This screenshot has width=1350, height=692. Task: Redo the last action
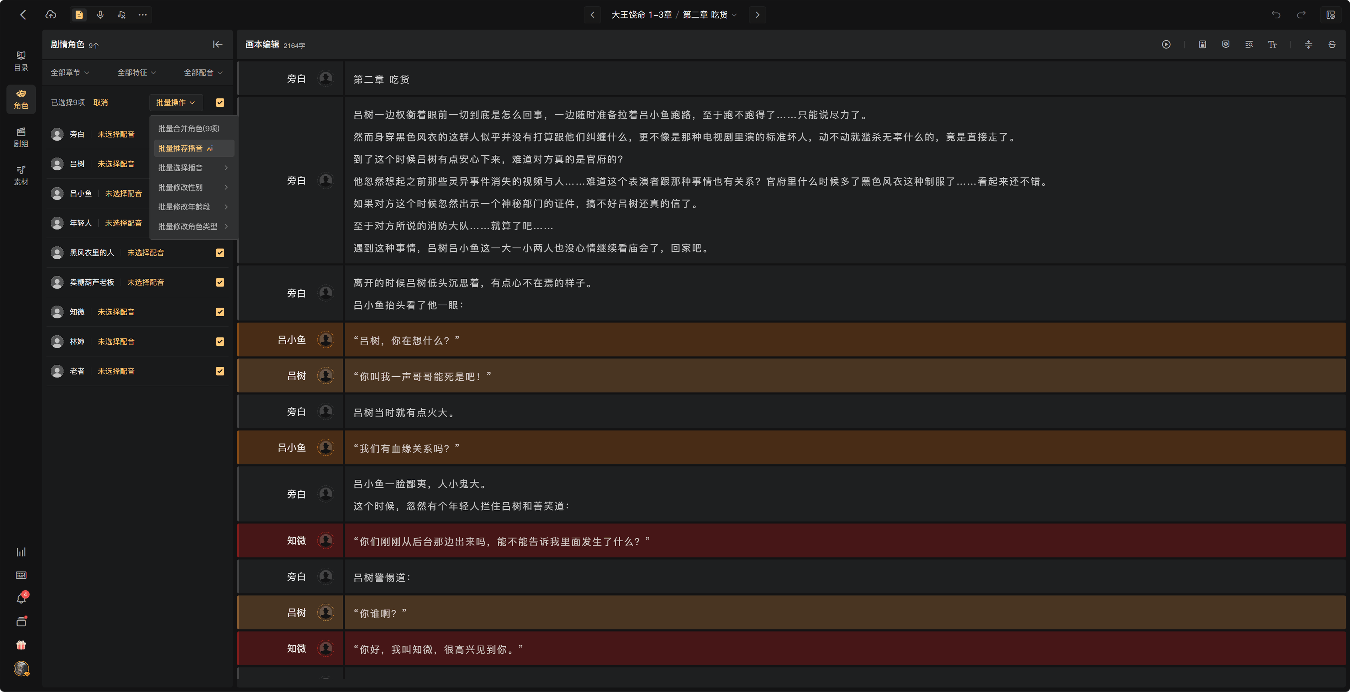pos(1301,15)
